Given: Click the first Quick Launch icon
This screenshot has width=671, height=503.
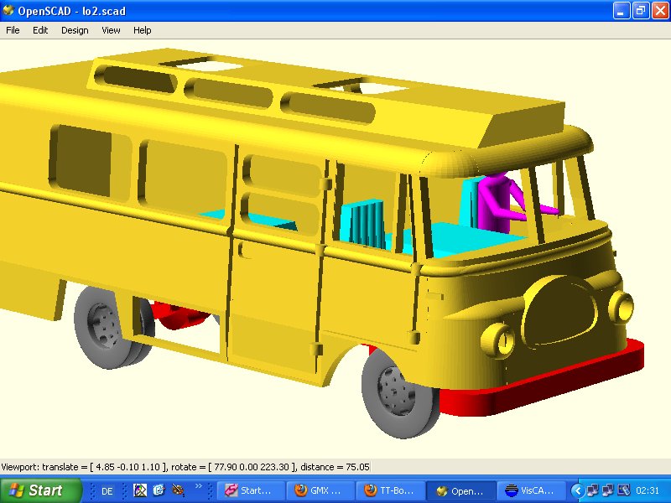Looking at the screenshot, I should coord(141,490).
